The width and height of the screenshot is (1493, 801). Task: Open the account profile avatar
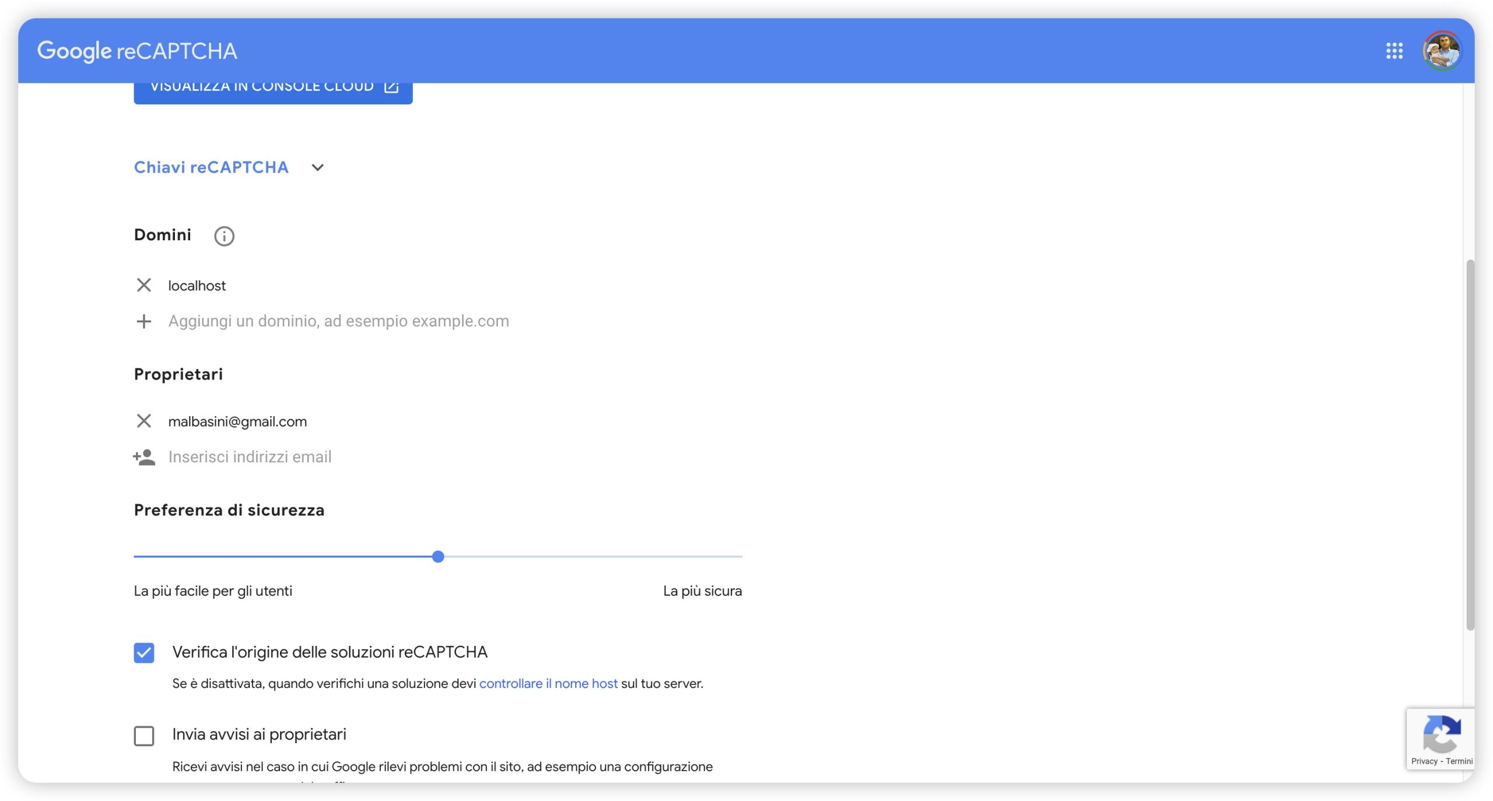[x=1441, y=51]
